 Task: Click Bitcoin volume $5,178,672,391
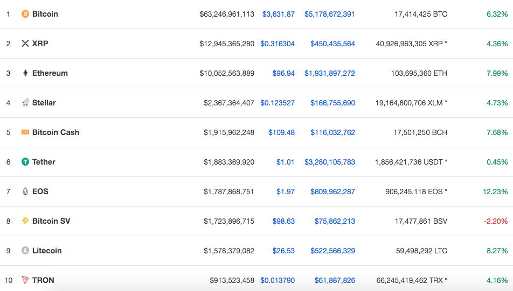[x=329, y=15]
